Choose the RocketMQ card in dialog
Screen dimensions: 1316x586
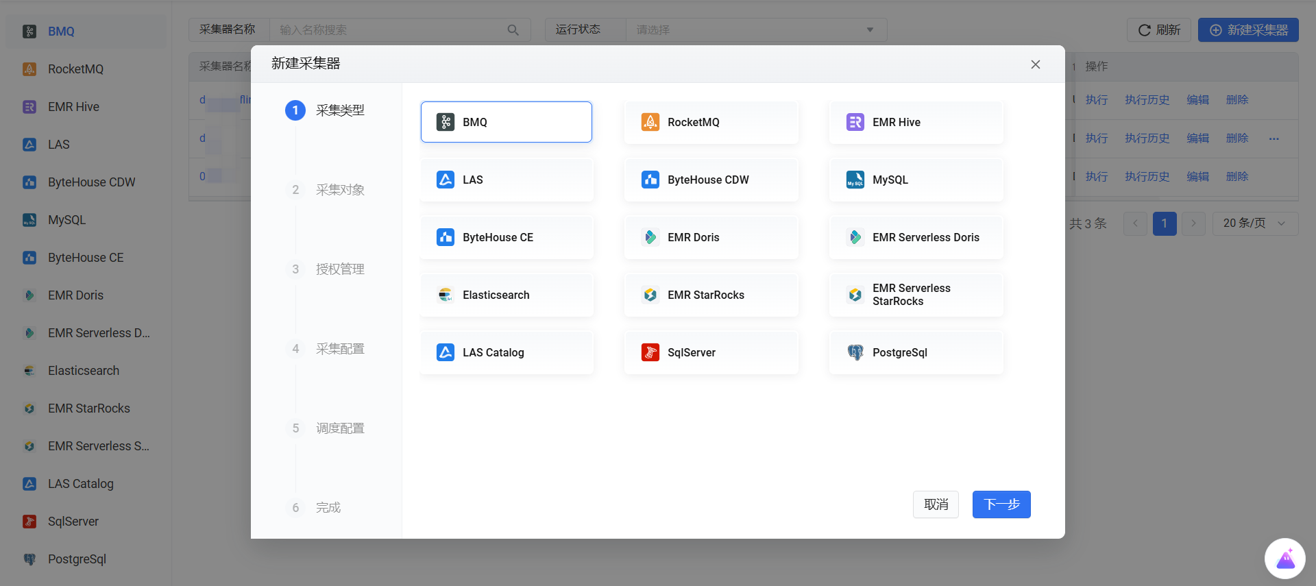(x=711, y=122)
